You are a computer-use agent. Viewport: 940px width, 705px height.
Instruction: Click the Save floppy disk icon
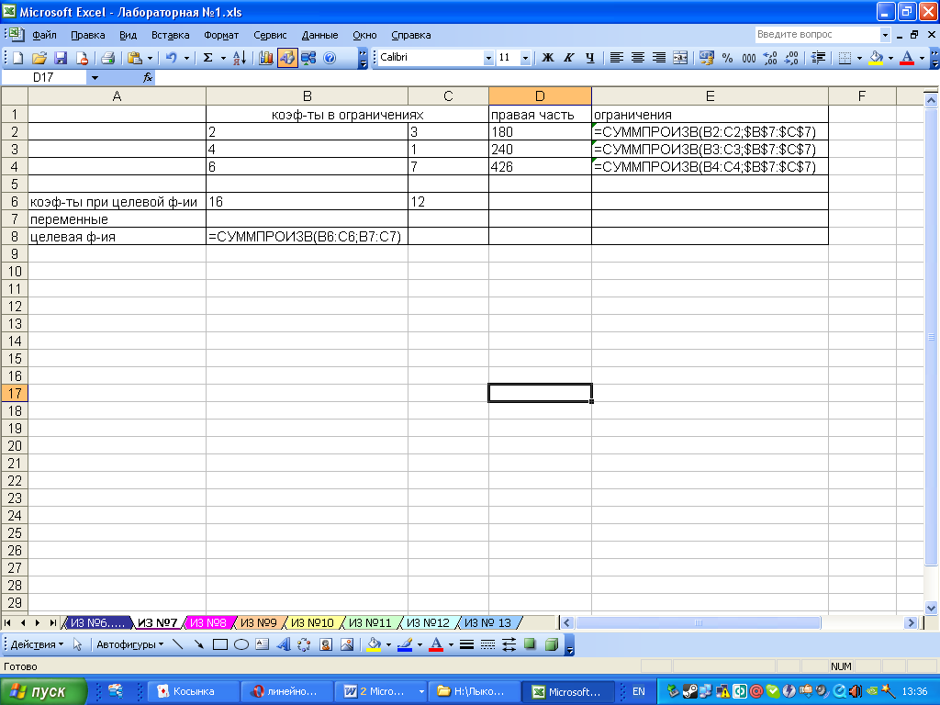pyautogui.click(x=61, y=58)
